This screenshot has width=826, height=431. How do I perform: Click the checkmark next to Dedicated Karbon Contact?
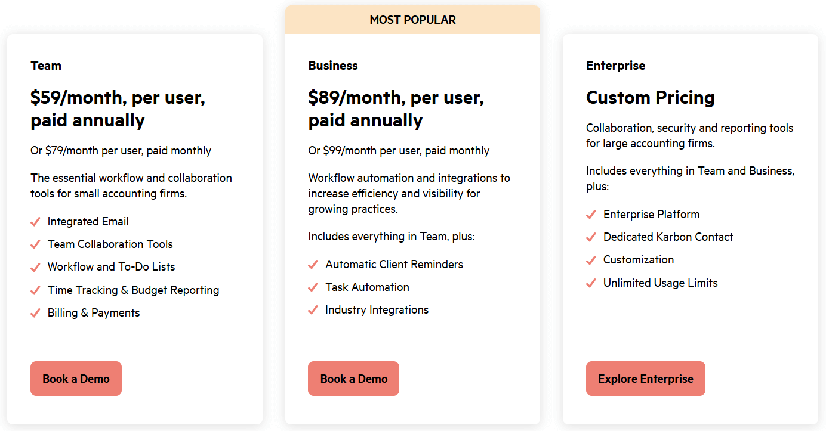[x=591, y=237]
